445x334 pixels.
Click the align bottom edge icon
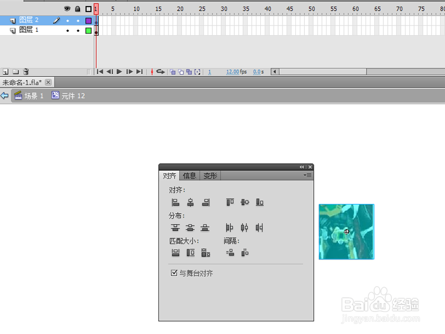point(260,202)
